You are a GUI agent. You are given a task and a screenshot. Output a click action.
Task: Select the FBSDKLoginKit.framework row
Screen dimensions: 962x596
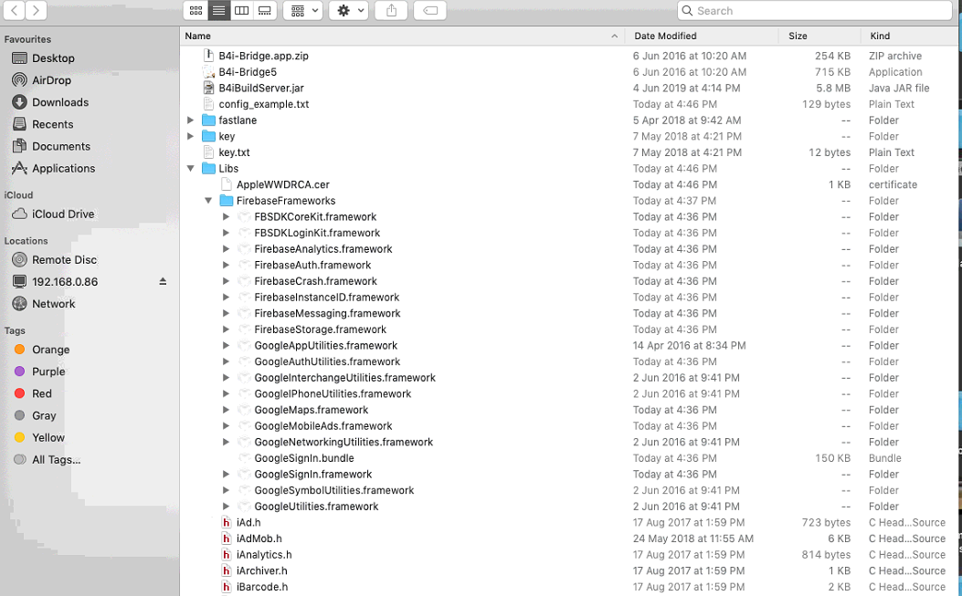(571, 233)
